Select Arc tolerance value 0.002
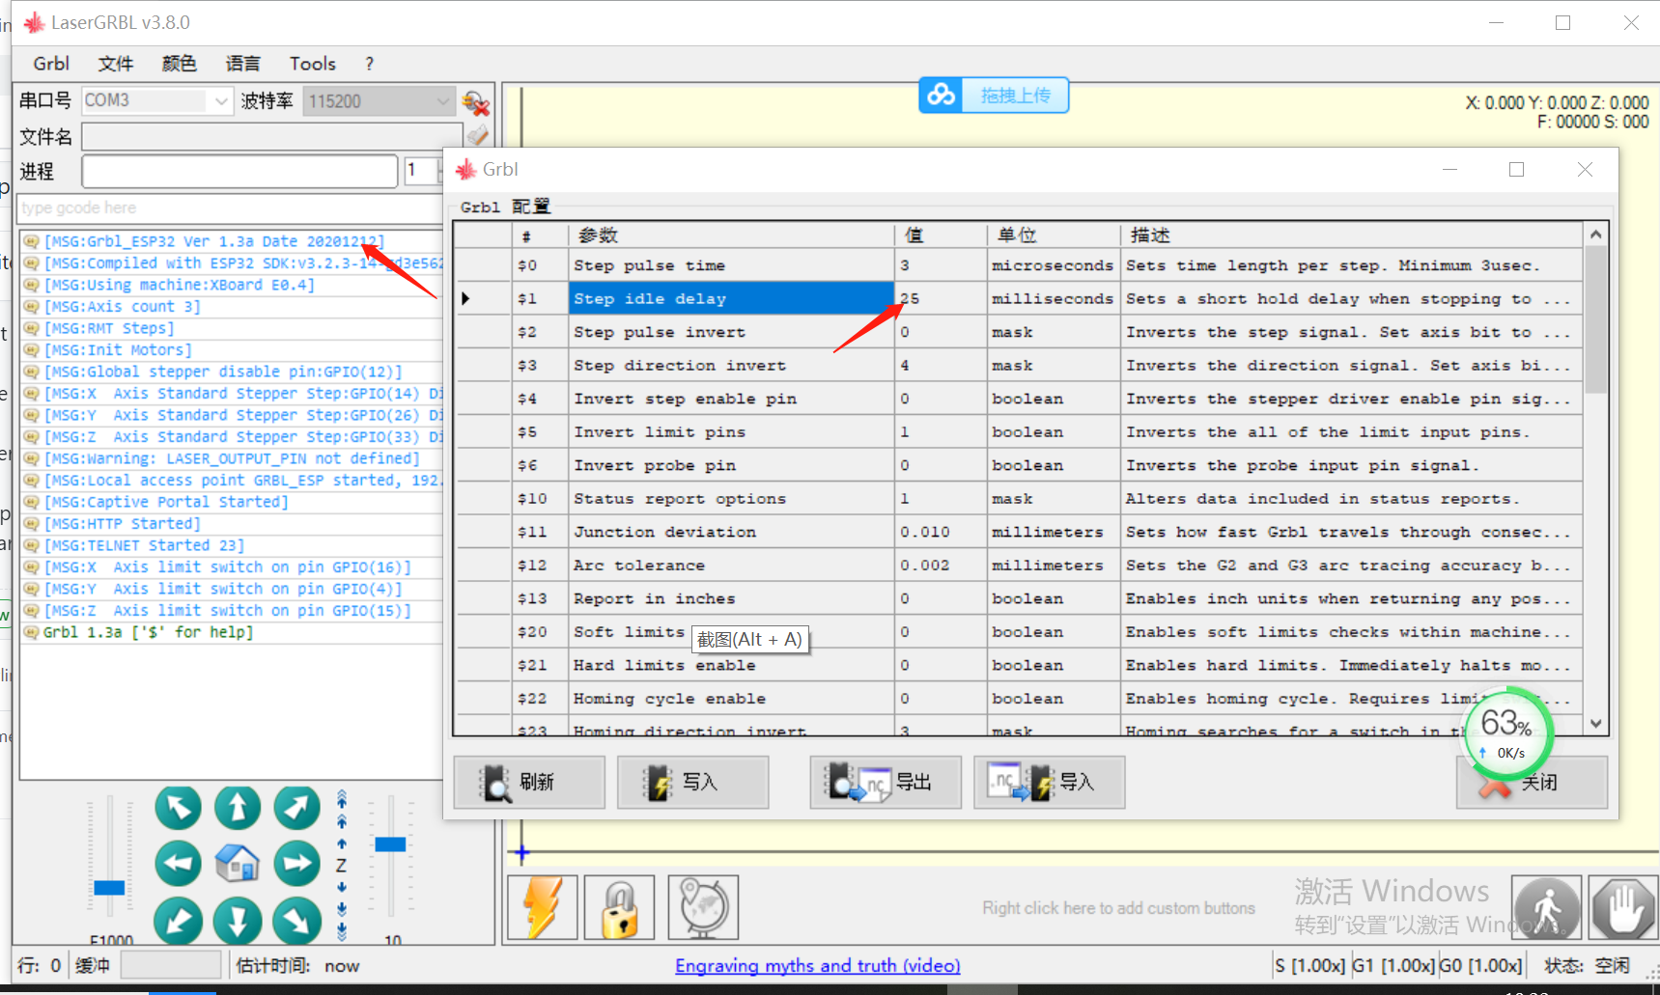This screenshot has width=1660, height=995. (x=941, y=566)
